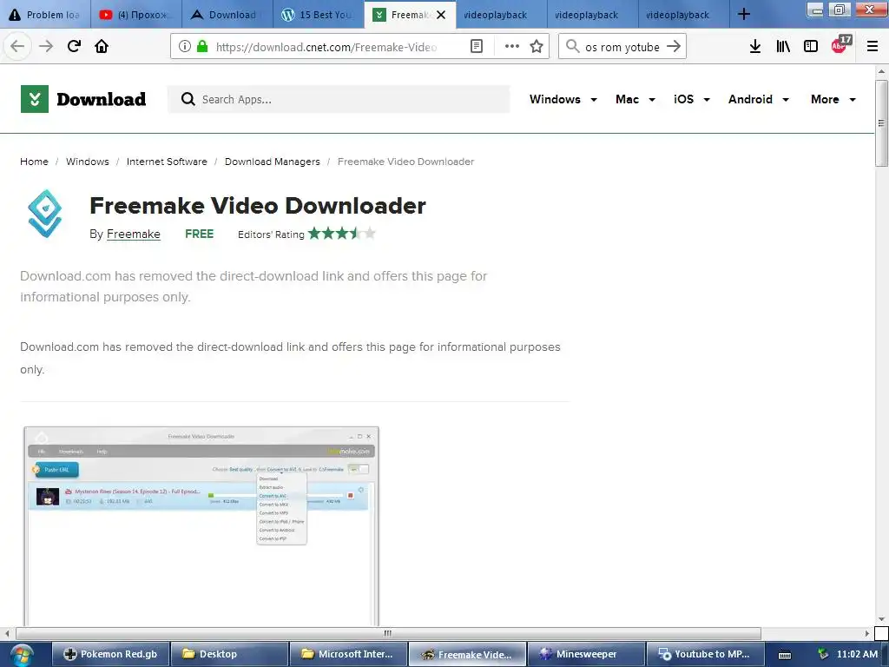Viewport: 889px width, 667px height.
Task: Click the Freemake Video Downloader app icon
Action: 45,214
